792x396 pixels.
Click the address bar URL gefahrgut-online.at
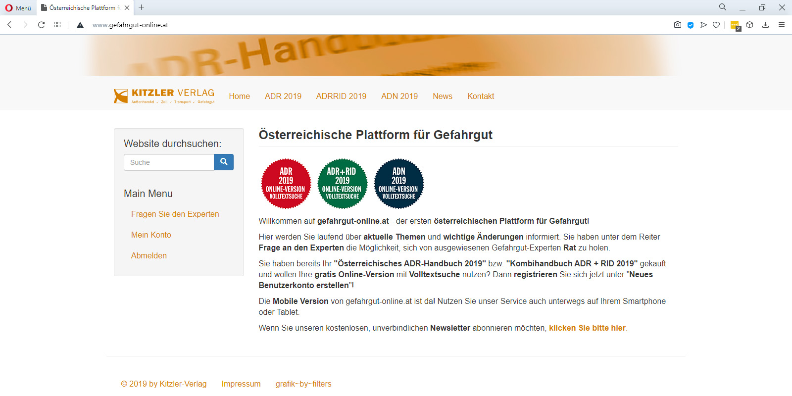tap(130, 25)
